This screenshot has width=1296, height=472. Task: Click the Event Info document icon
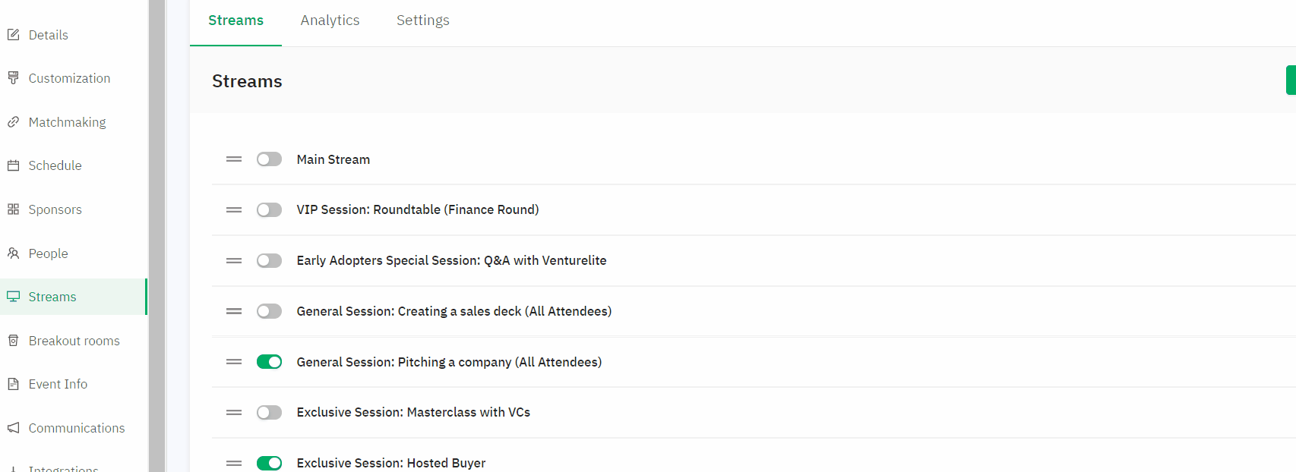pyautogui.click(x=13, y=384)
